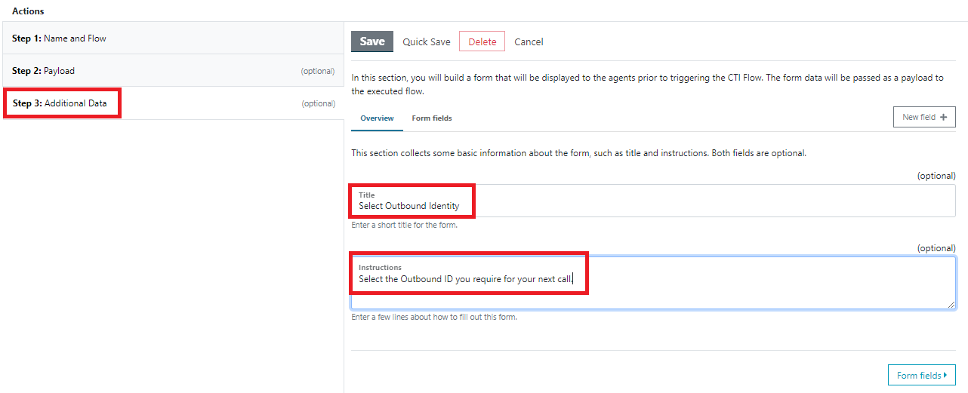Click the Delete button
968x393 pixels.
(482, 41)
